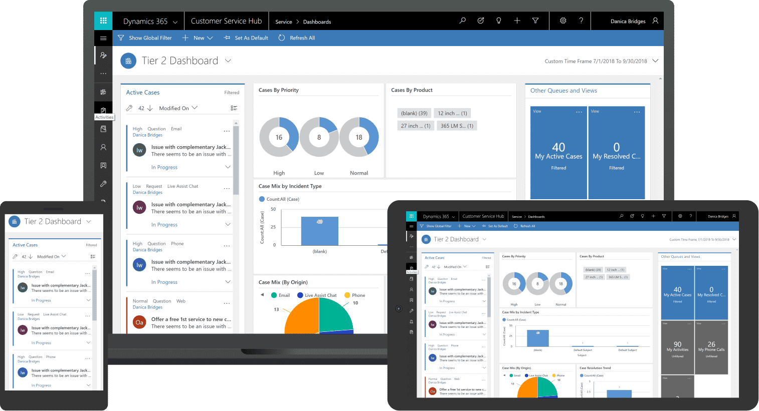Open Activities icon in laptop sidebar

coord(103,110)
